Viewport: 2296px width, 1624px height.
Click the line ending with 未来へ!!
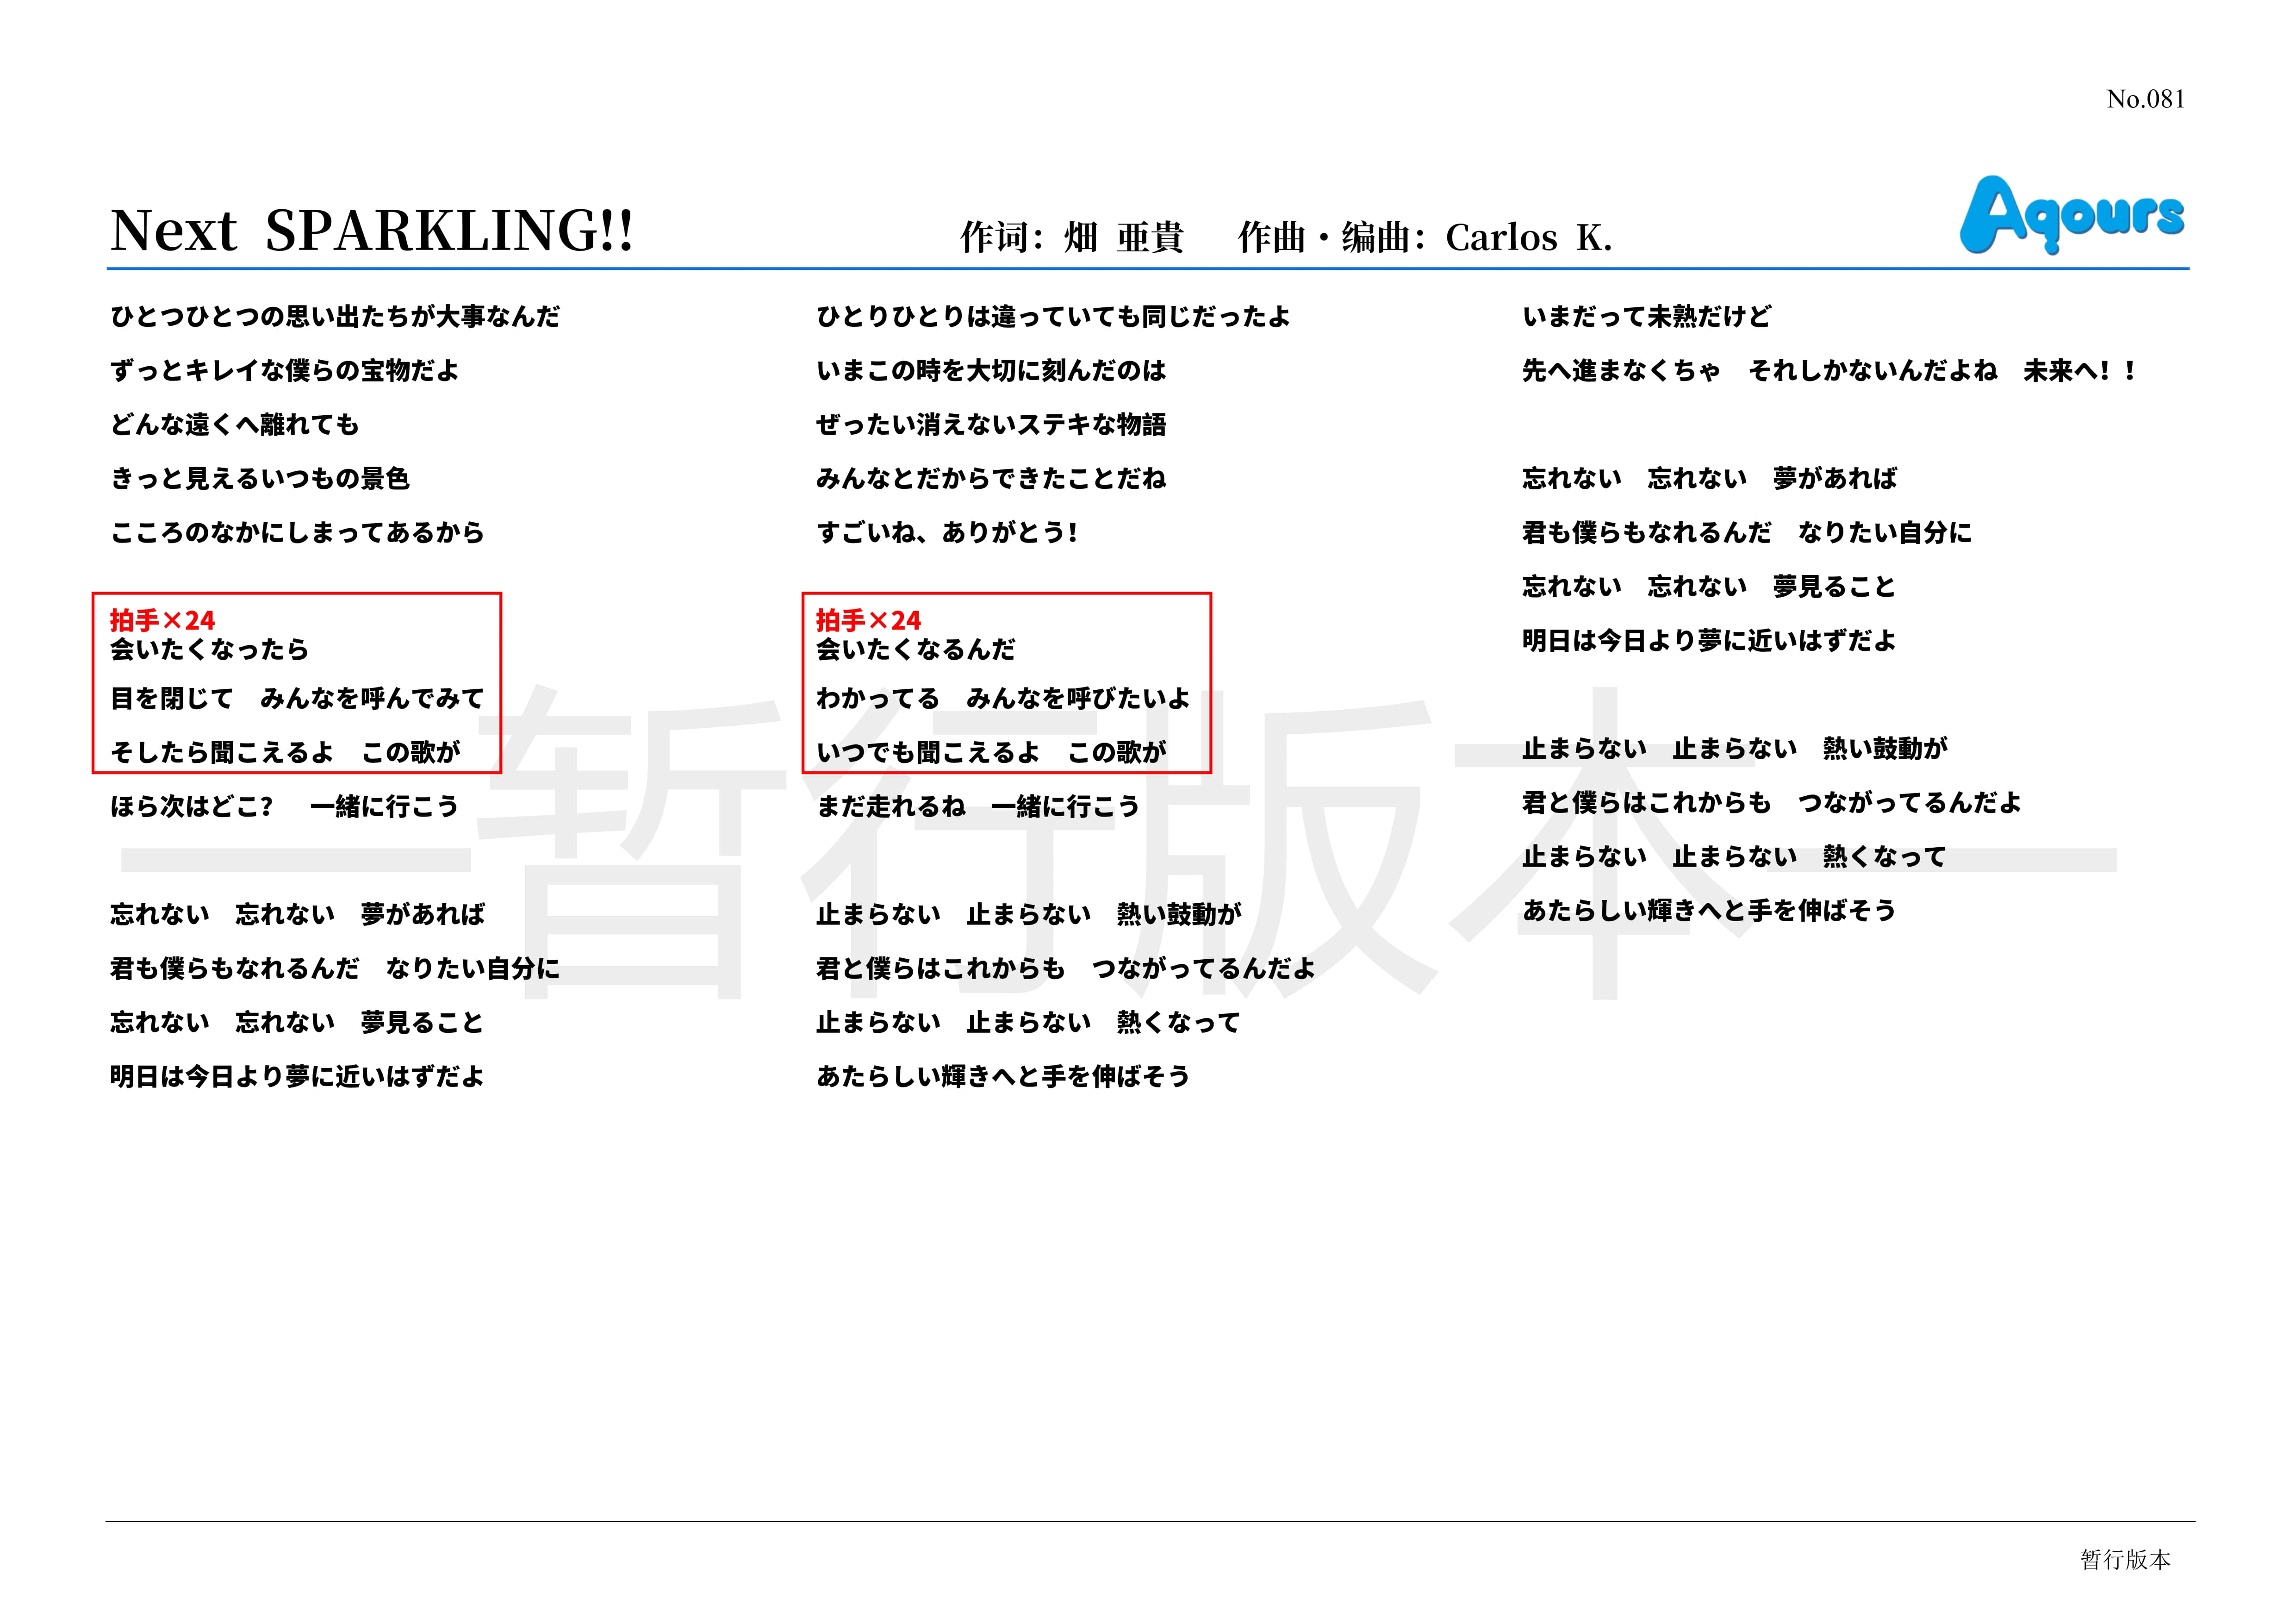1828,371
